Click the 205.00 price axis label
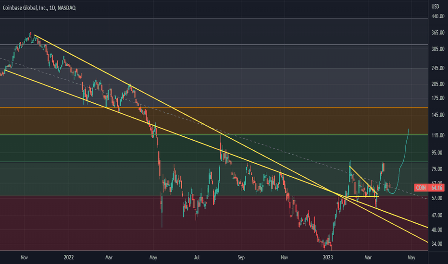 (x=438, y=84)
